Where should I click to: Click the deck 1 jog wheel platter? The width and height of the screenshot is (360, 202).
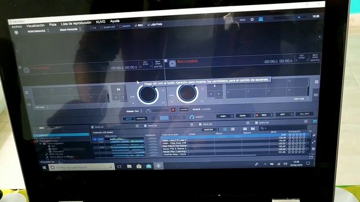[x=147, y=94]
